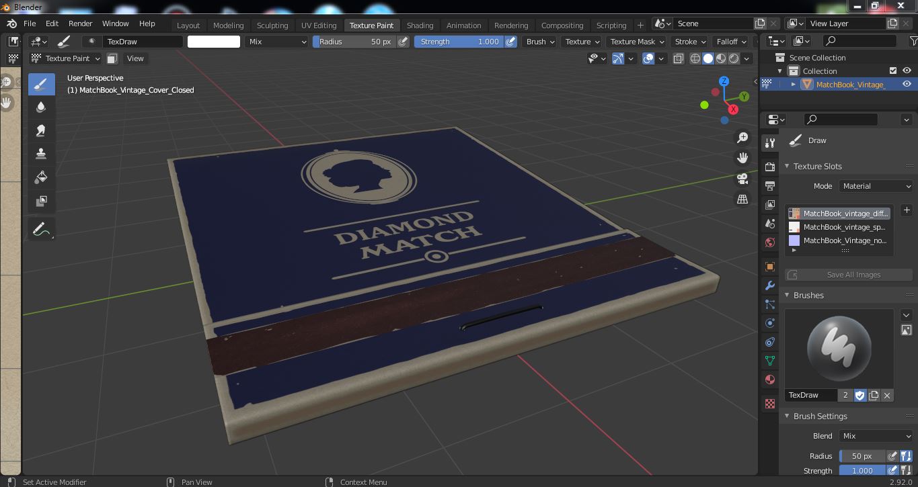Click the pan view hand icon

742,158
